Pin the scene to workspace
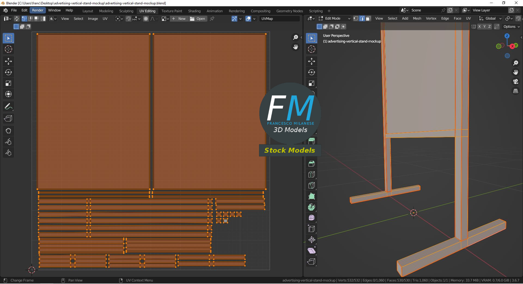Viewport: 523px width, 284px height. 443,10
